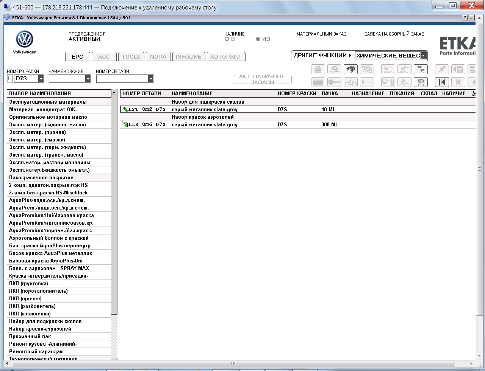Viewport: 485px width, 371px height.
Task: Expand the ХИМИЧЕСКИЕ ВЕЩЕСТВА dropdown
Action: pyautogui.click(x=423, y=56)
